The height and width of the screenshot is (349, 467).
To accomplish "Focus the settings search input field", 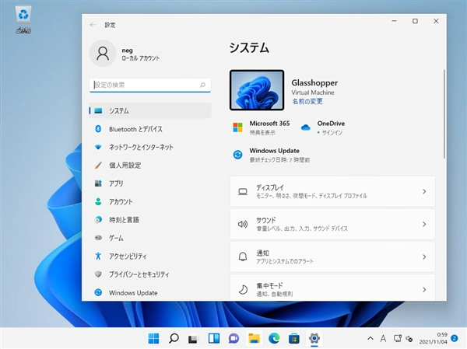I will click(x=149, y=85).
